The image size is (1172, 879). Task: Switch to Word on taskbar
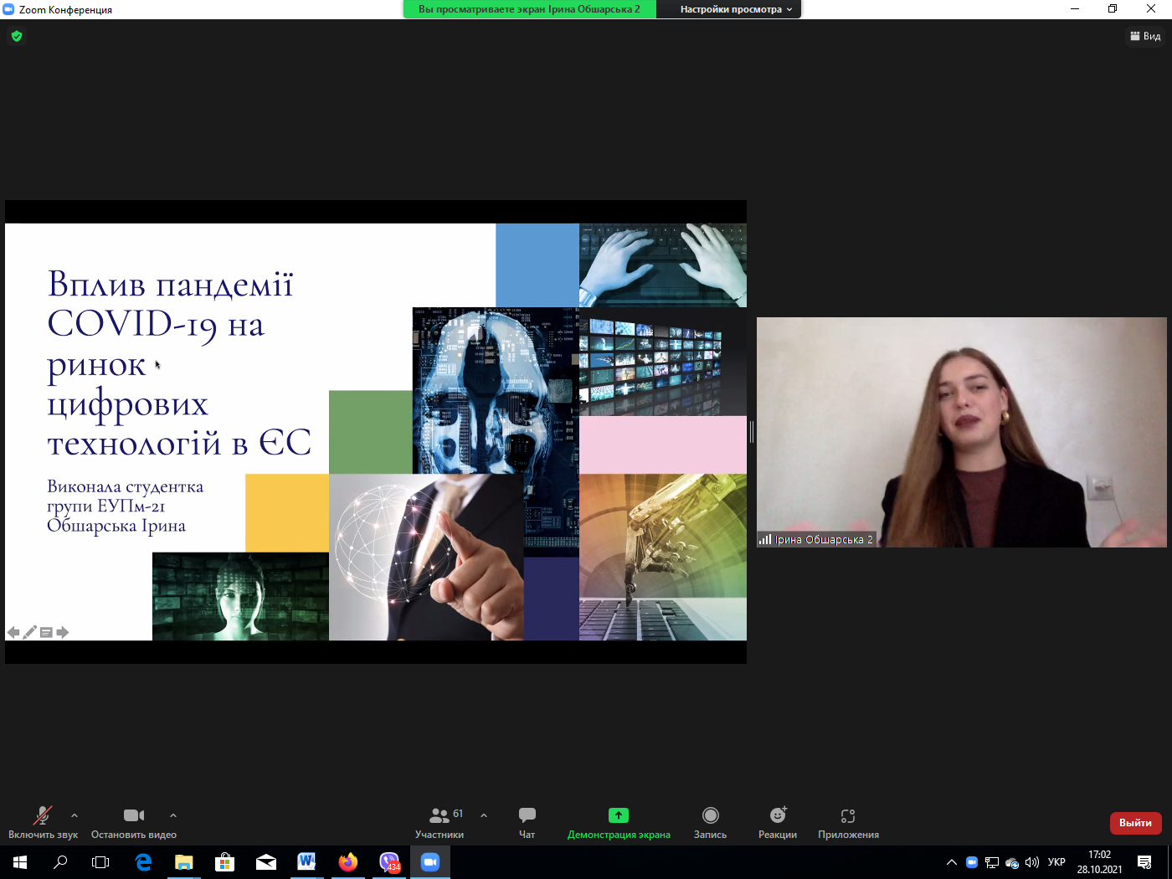tap(306, 862)
